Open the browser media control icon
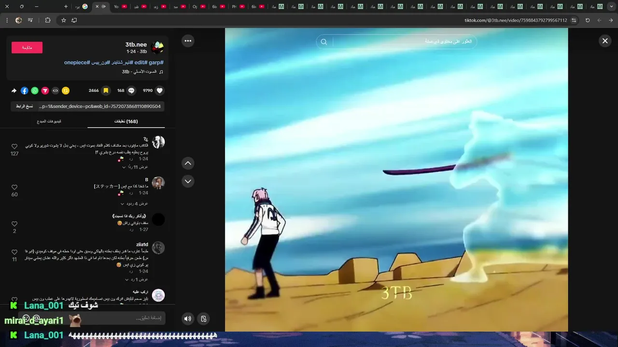This screenshot has width=618, height=347. point(30,20)
